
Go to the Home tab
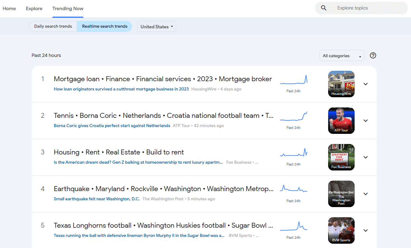[9, 8]
